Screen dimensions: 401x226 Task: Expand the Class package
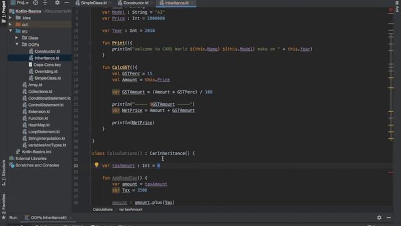pyautogui.click(x=17, y=38)
